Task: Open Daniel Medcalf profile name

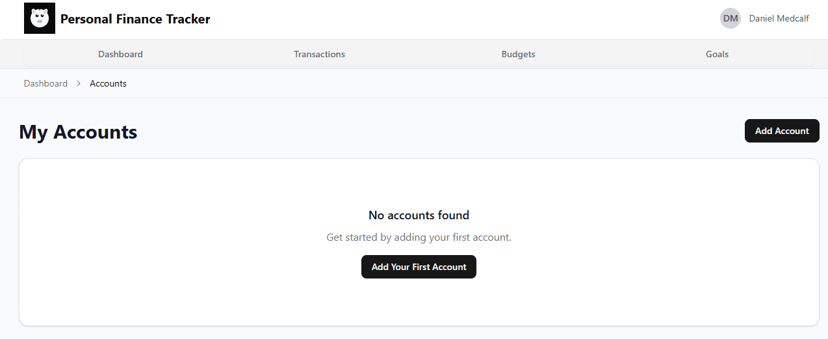Action: tap(779, 18)
